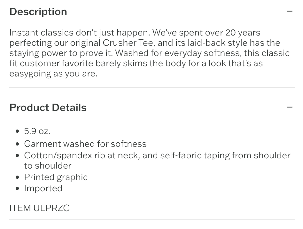Click 'Garment washed for softness' bullet text
Viewport: 303px width, 229px height.
point(85,144)
